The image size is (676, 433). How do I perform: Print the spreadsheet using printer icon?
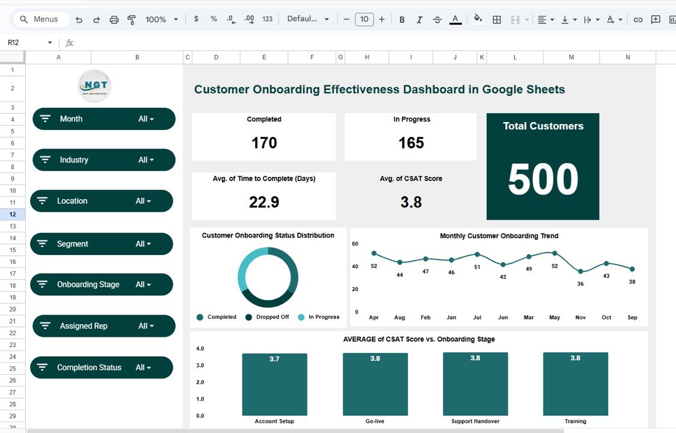pyautogui.click(x=114, y=20)
